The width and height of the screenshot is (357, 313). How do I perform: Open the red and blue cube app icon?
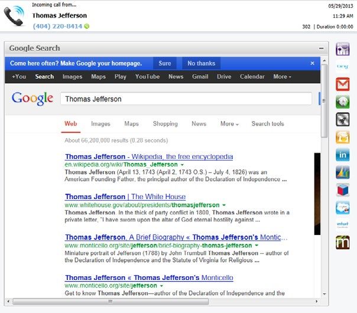(342, 190)
